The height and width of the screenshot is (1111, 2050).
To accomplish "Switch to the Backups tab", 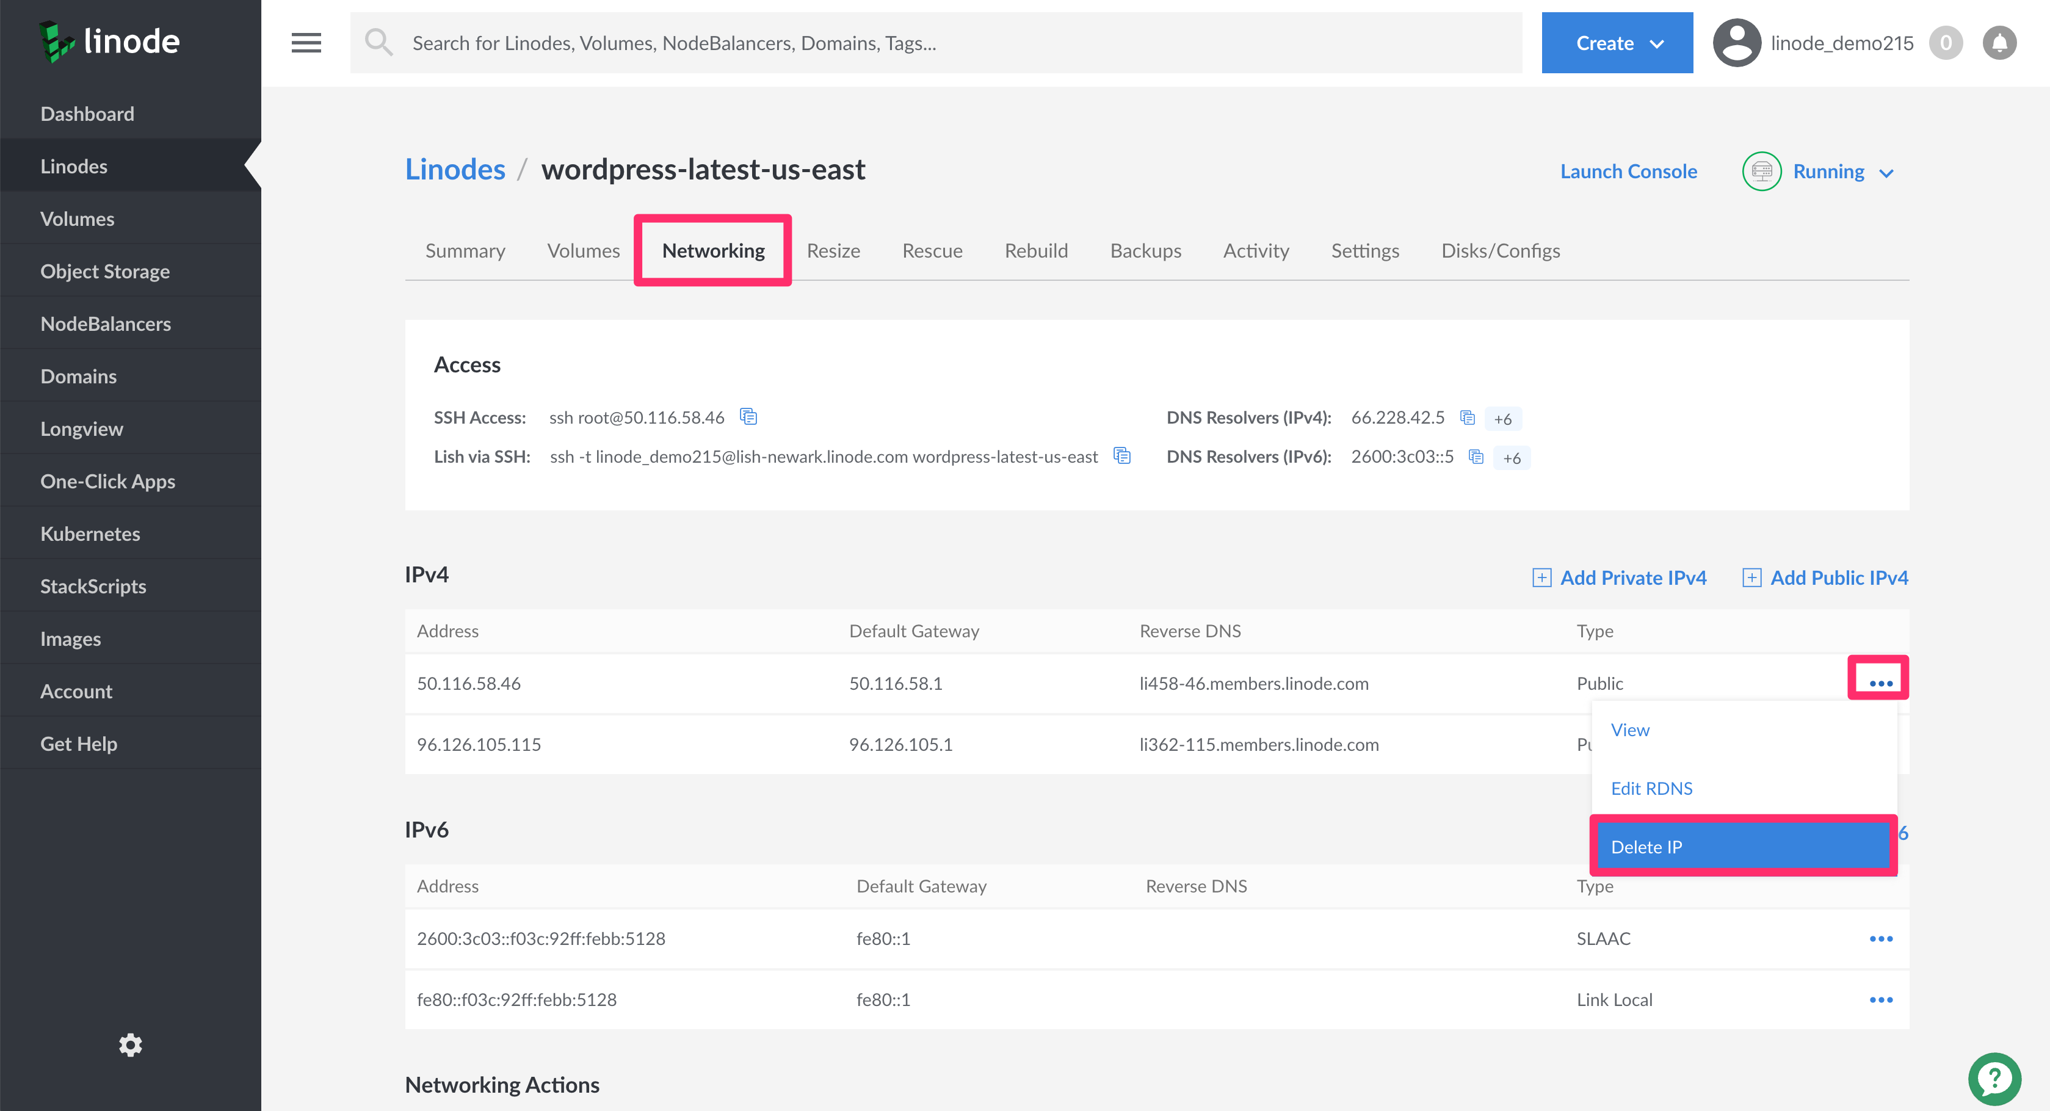I will coord(1145,251).
